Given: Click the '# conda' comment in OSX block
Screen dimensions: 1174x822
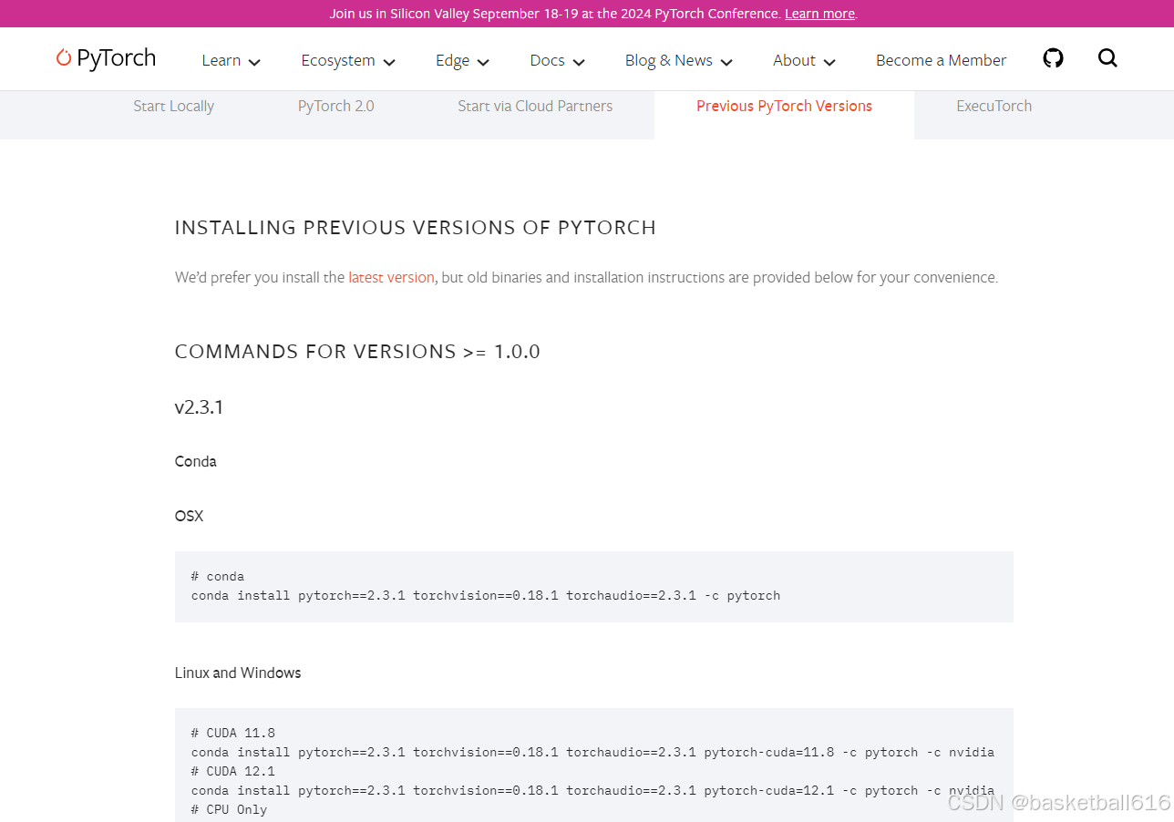Looking at the screenshot, I should [218, 576].
